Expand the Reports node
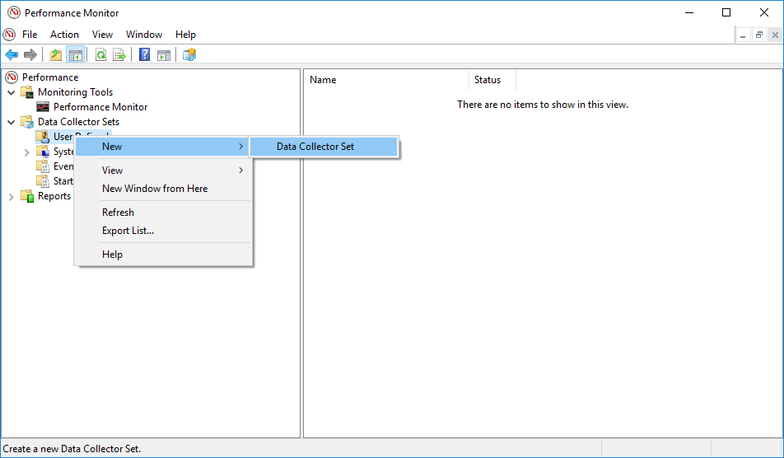 point(11,197)
